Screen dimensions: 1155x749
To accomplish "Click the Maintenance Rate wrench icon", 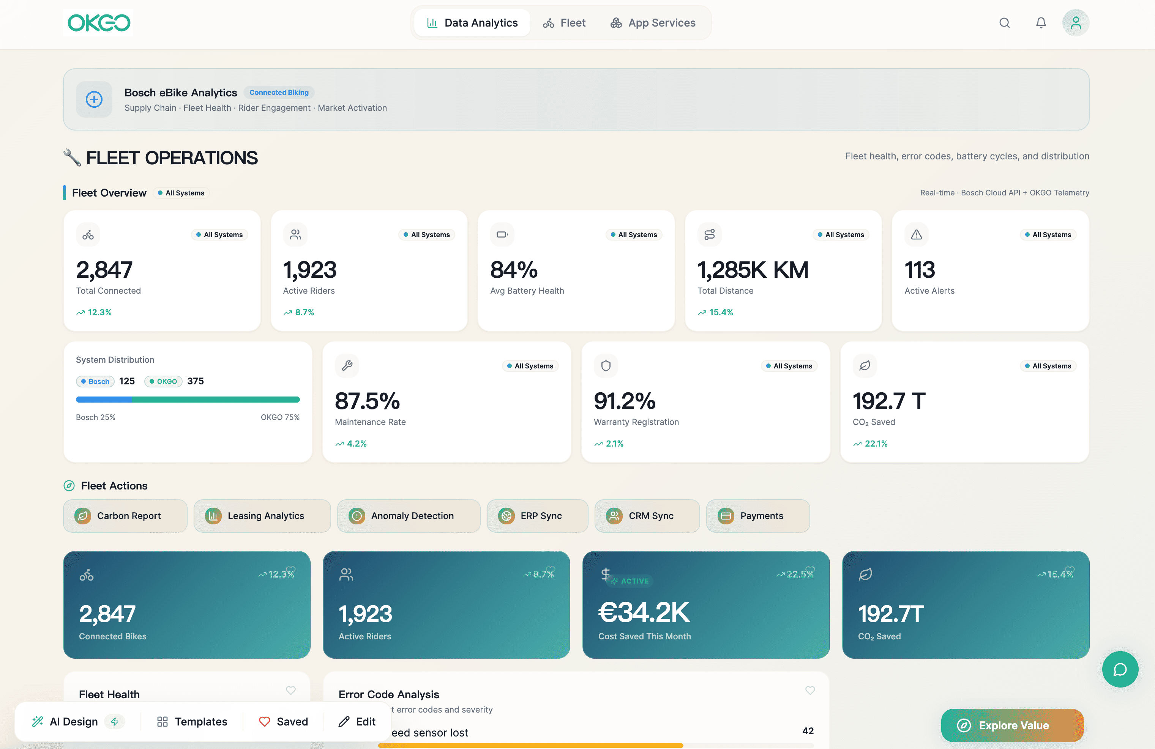I will (347, 366).
